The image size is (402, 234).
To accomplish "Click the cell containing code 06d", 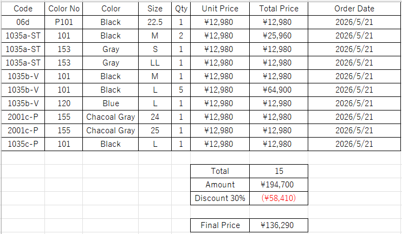I will [x=23, y=22].
